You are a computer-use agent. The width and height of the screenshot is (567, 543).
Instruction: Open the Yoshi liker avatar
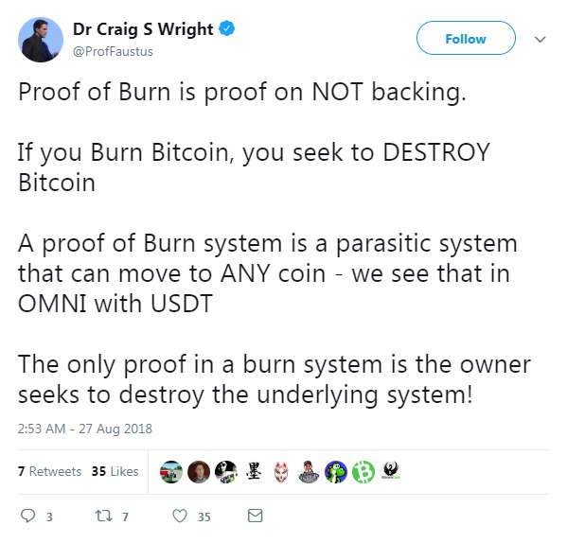[336, 472]
